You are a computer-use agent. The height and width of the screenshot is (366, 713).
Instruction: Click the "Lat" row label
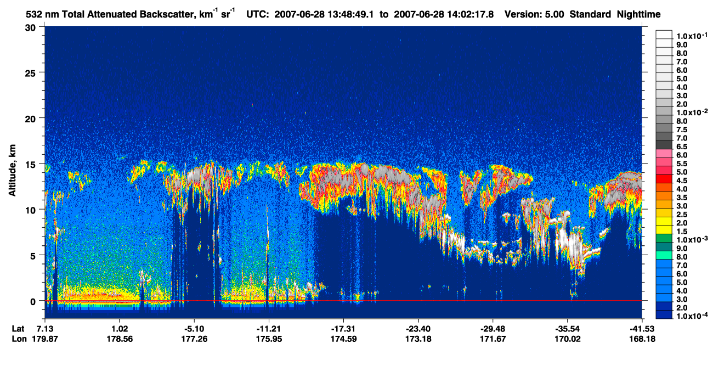click(18, 329)
